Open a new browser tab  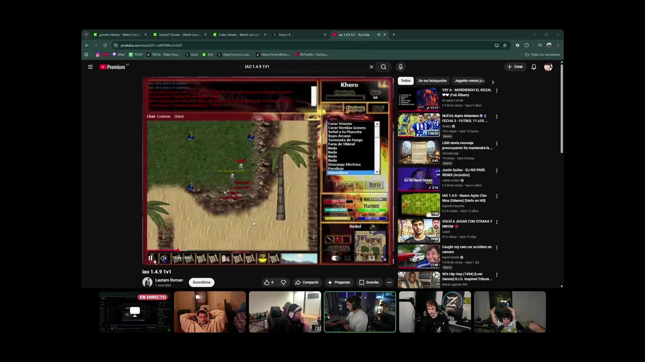click(x=394, y=35)
